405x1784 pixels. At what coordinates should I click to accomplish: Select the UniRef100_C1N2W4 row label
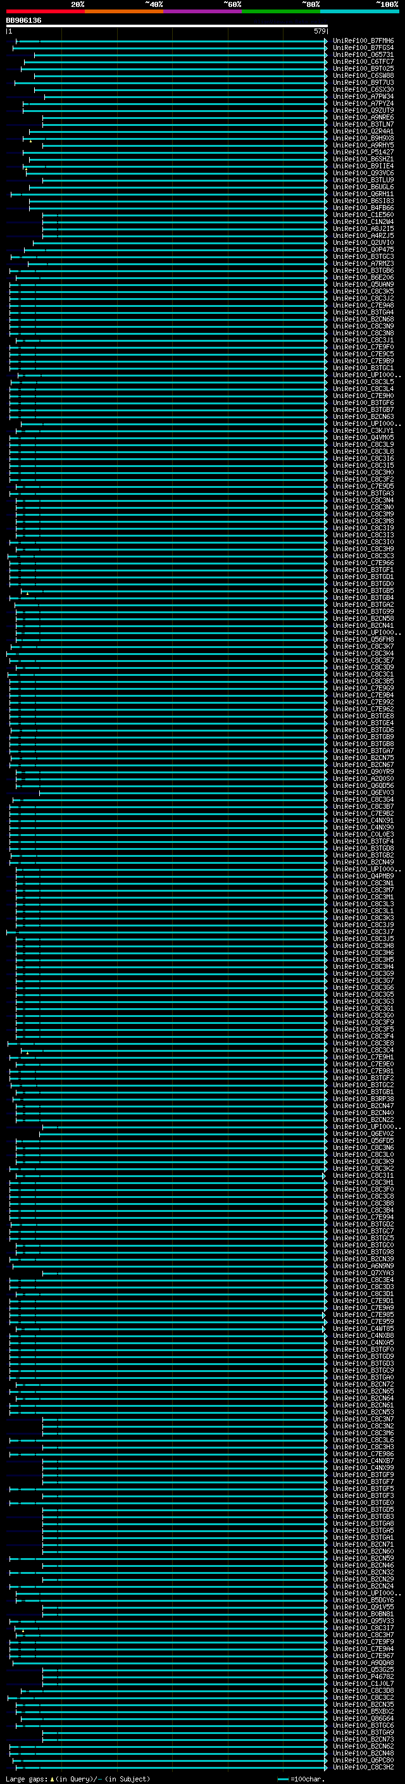click(363, 221)
